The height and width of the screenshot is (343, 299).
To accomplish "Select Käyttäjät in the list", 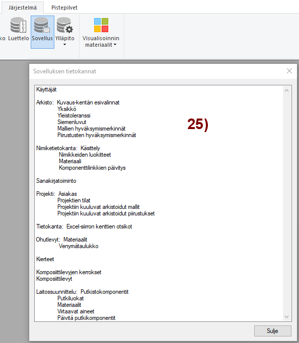I will pyautogui.click(x=46, y=89).
